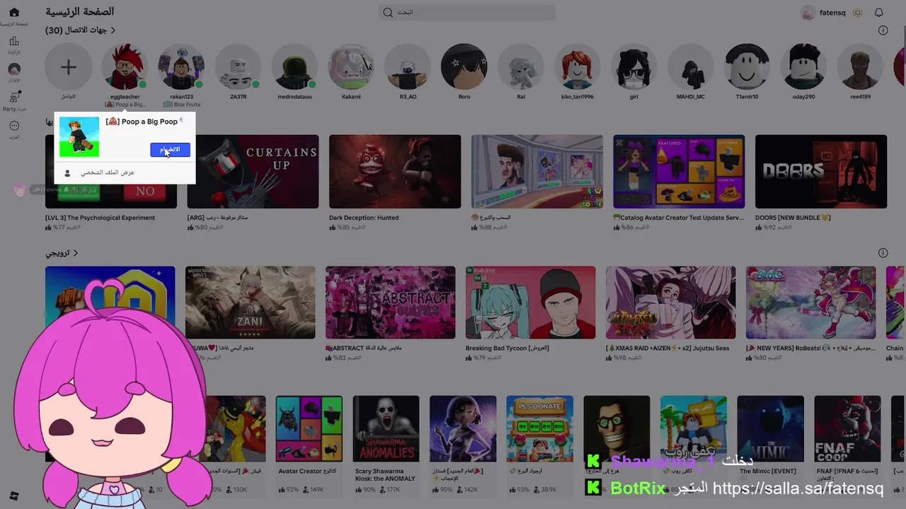Expand the connections (30) section chevron
Image resolution: width=906 pixels, height=509 pixels.
113,30
